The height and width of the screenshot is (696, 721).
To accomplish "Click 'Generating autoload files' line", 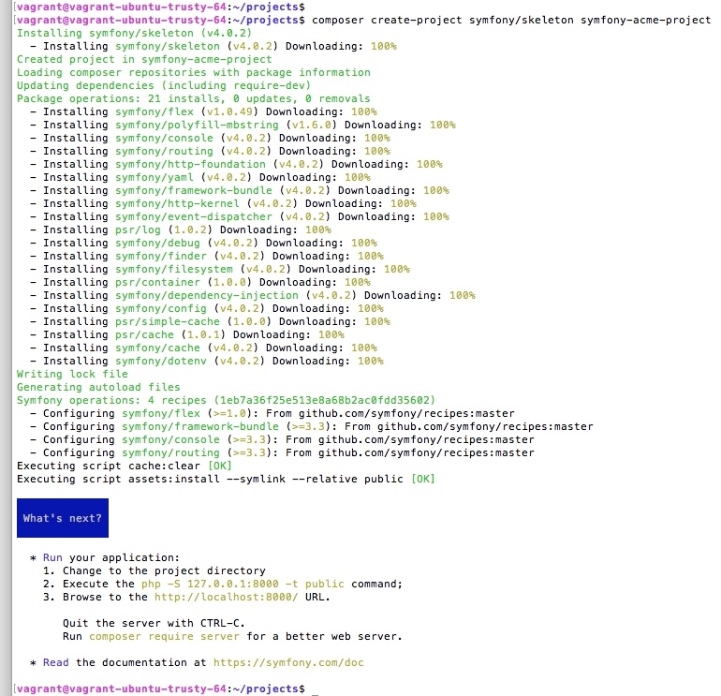I will (98, 387).
